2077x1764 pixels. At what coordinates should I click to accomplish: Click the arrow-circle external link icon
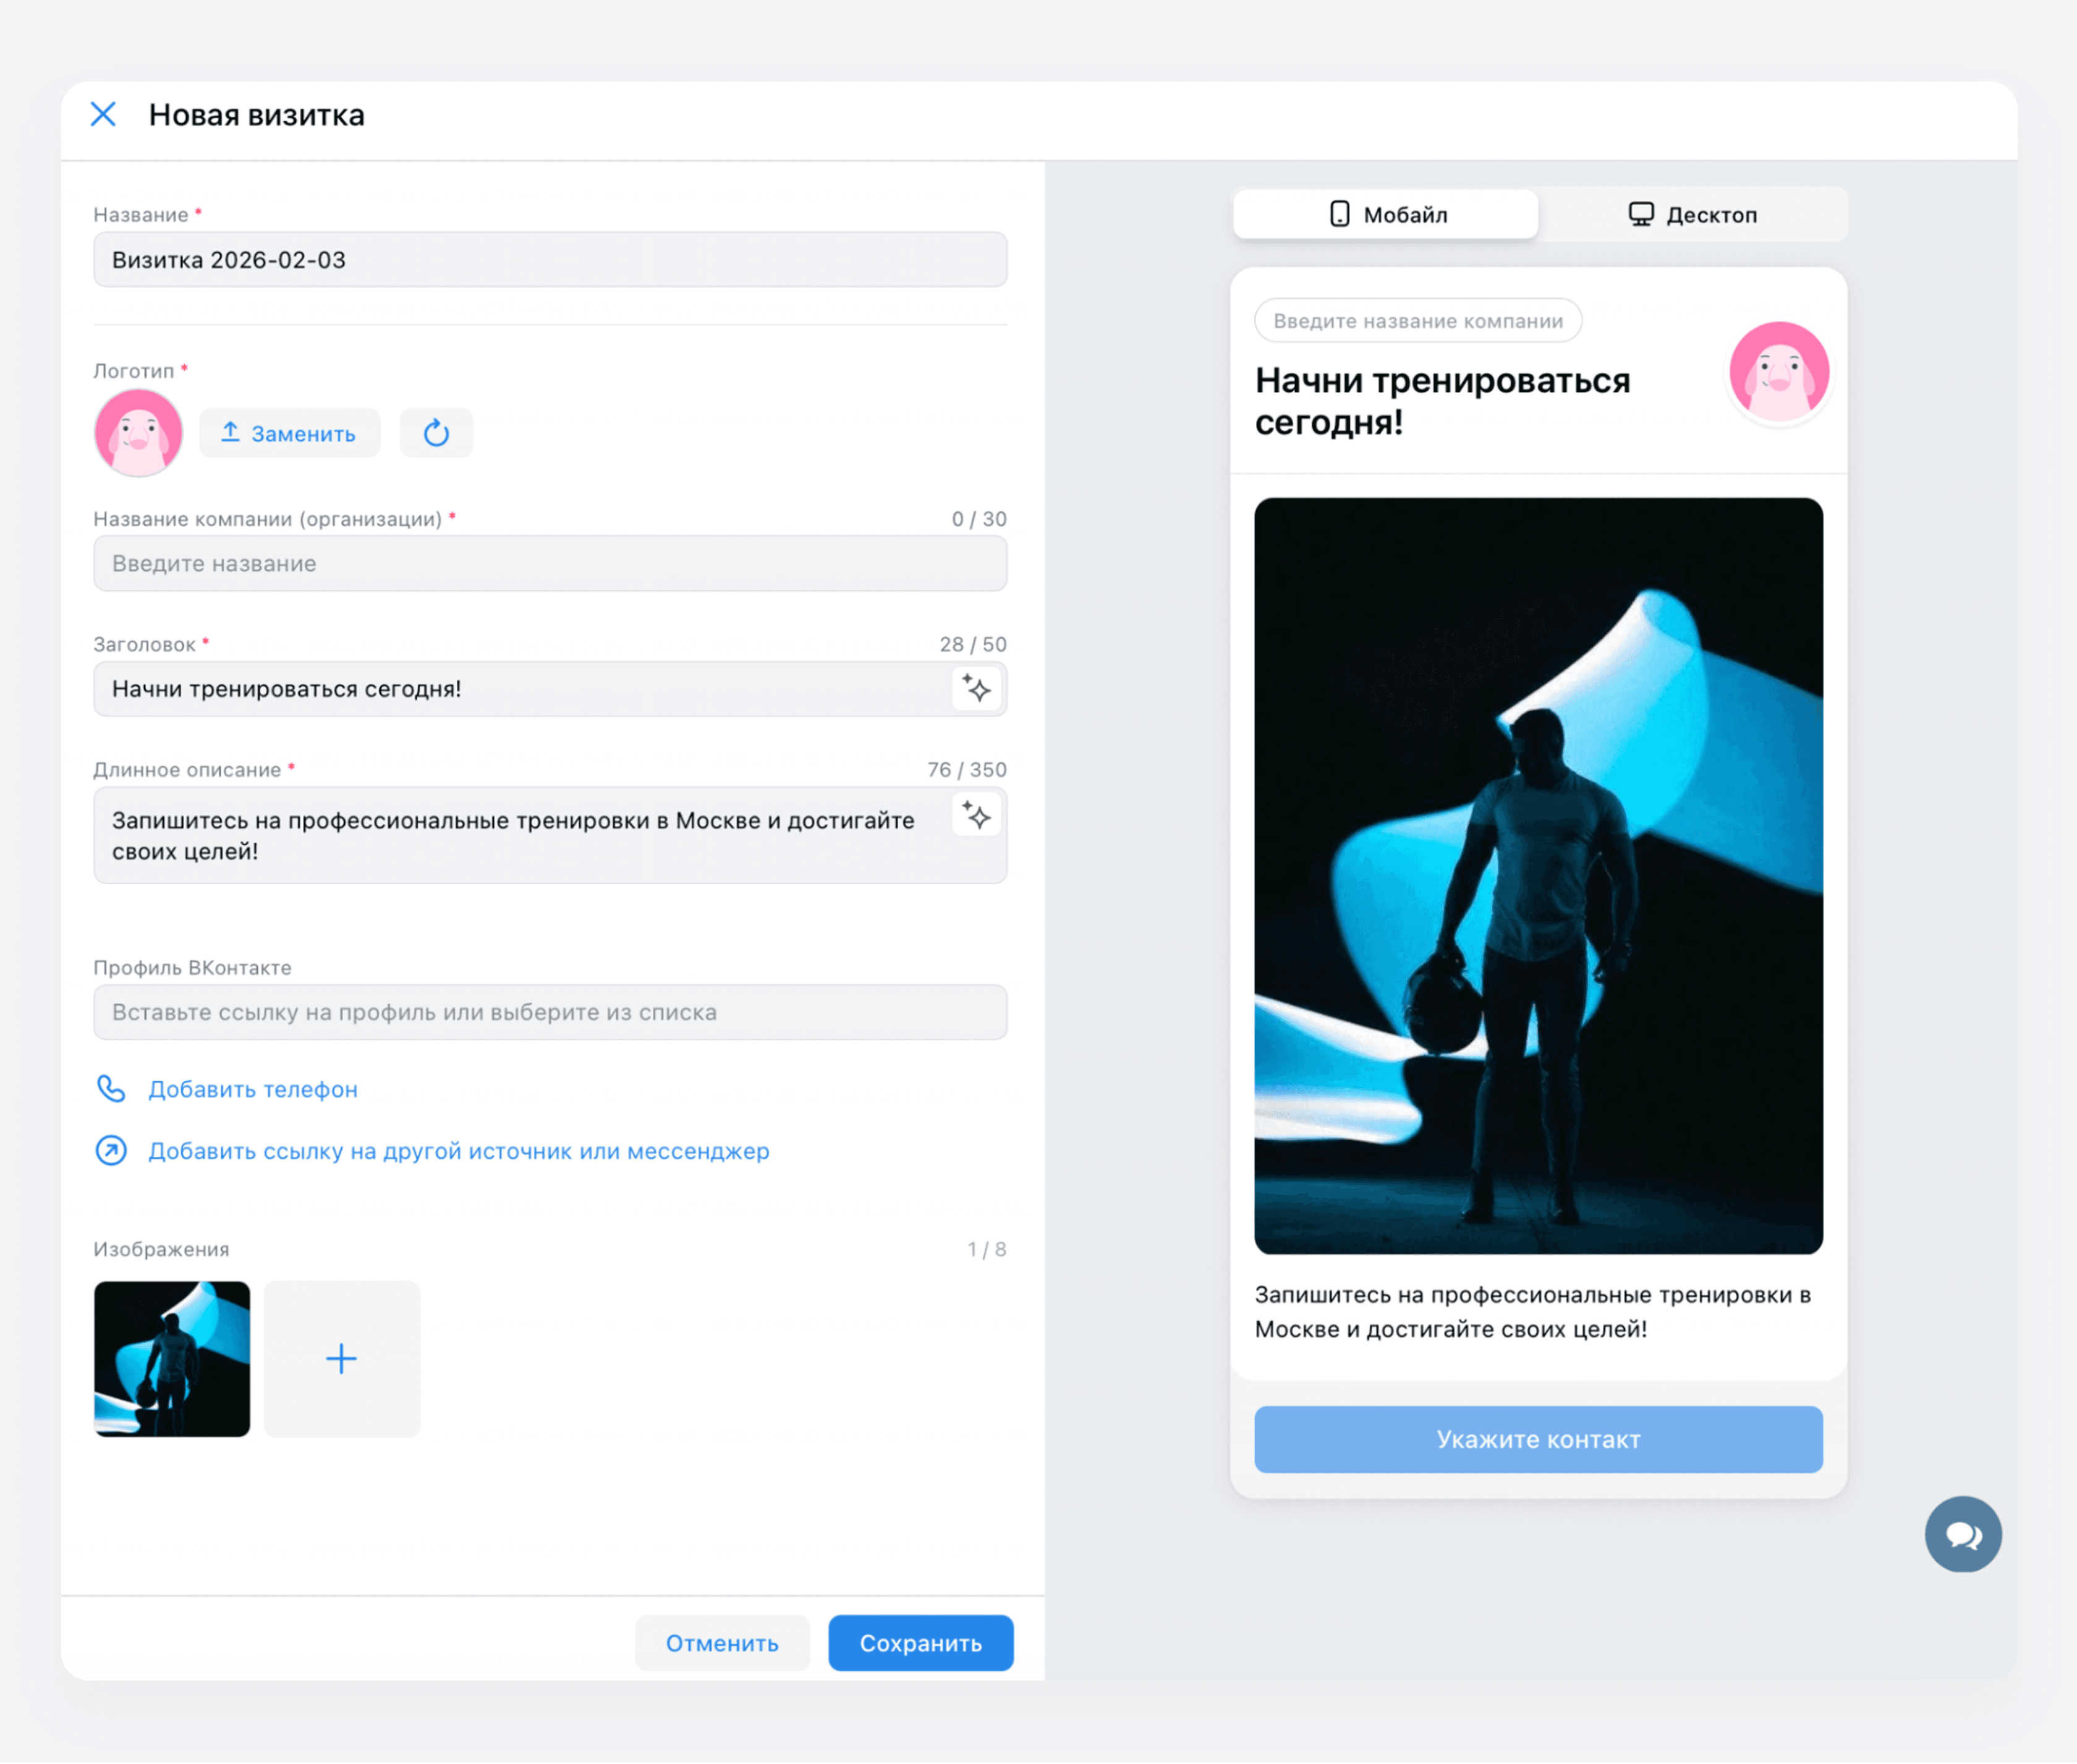click(x=111, y=1150)
